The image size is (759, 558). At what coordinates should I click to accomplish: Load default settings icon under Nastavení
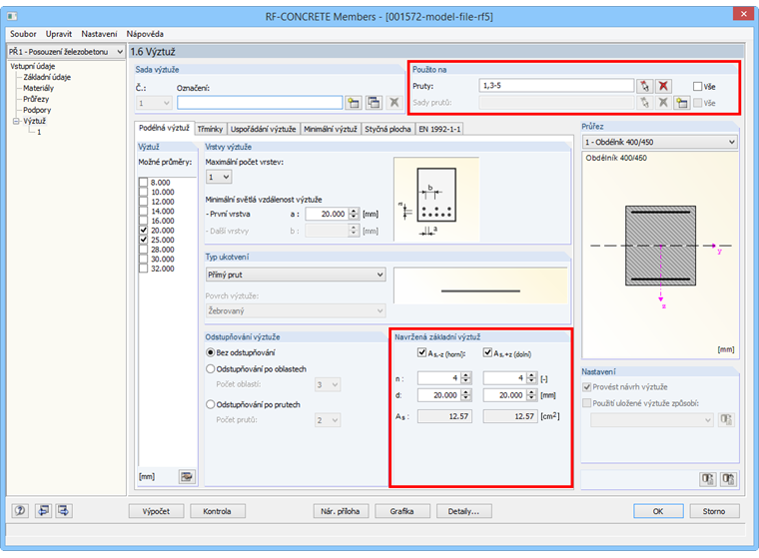708,479
